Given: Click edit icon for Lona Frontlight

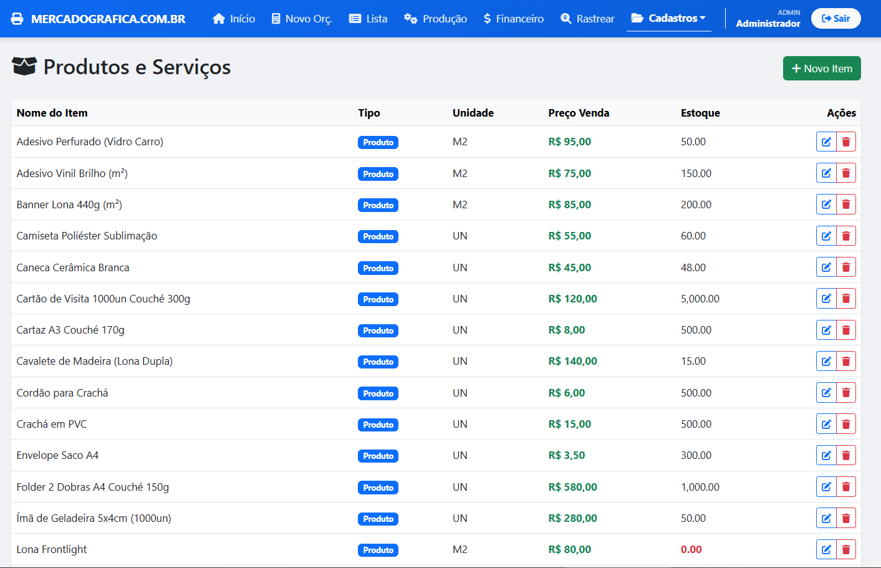Looking at the screenshot, I should click(x=826, y=549).
